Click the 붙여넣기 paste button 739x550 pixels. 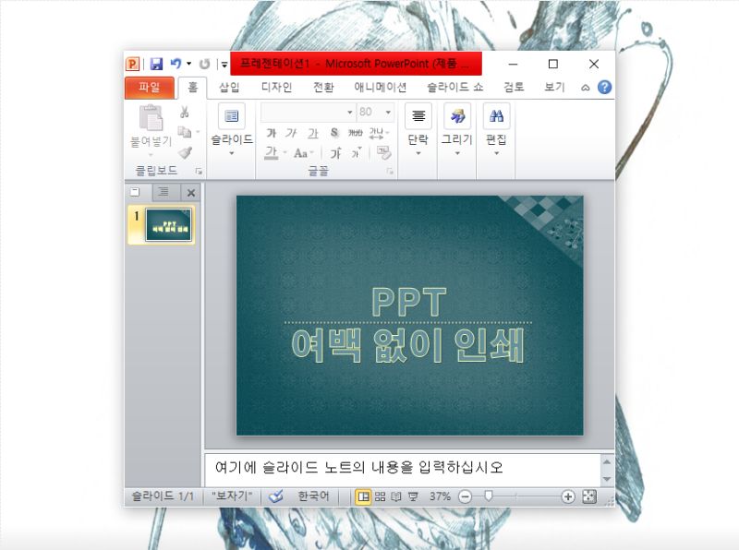pos(151,130)
